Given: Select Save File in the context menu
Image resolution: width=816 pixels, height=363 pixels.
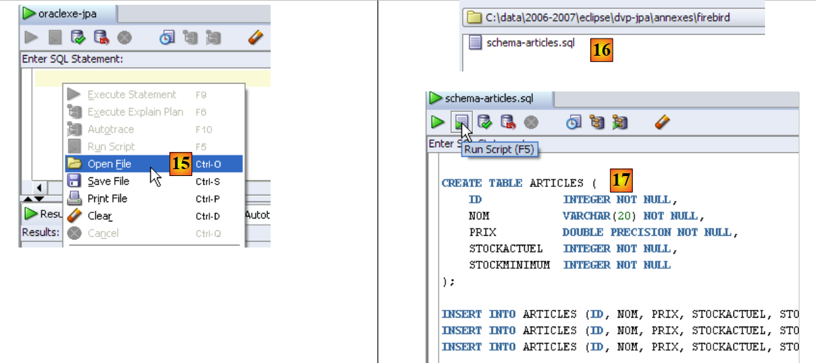Looking at the screenshot, I should click(x=108, y=181).
